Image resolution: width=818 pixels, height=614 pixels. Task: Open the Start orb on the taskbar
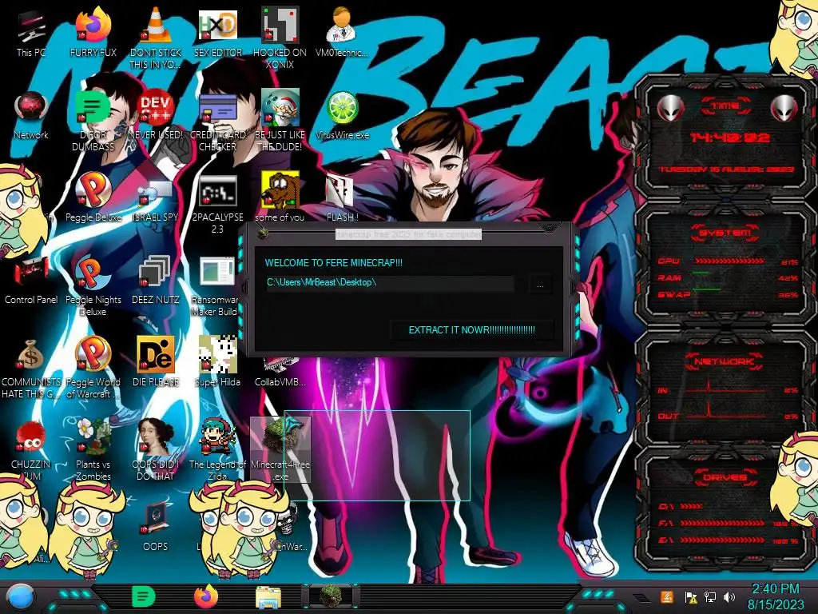click(x=20, y=596)
